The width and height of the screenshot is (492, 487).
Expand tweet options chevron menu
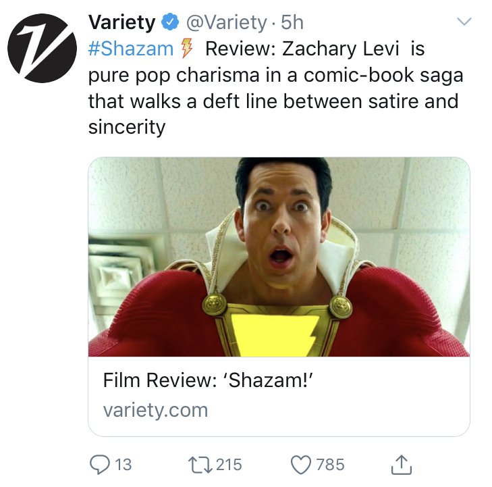point(464,22)
